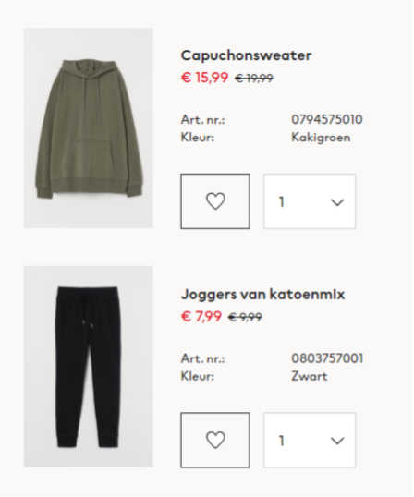Click the Kakigroen color value

pos(321,138)
